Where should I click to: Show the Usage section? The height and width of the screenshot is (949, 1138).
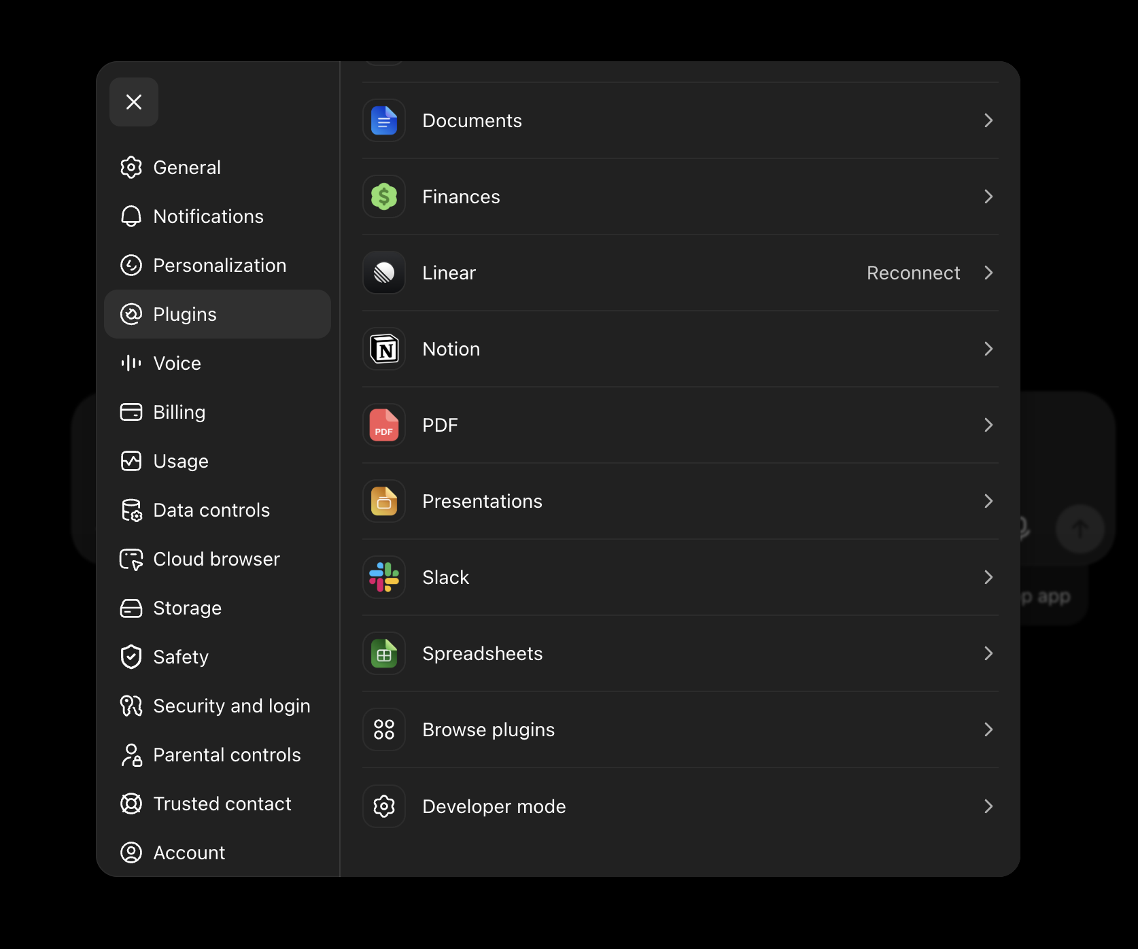click(x=218, y=461)
